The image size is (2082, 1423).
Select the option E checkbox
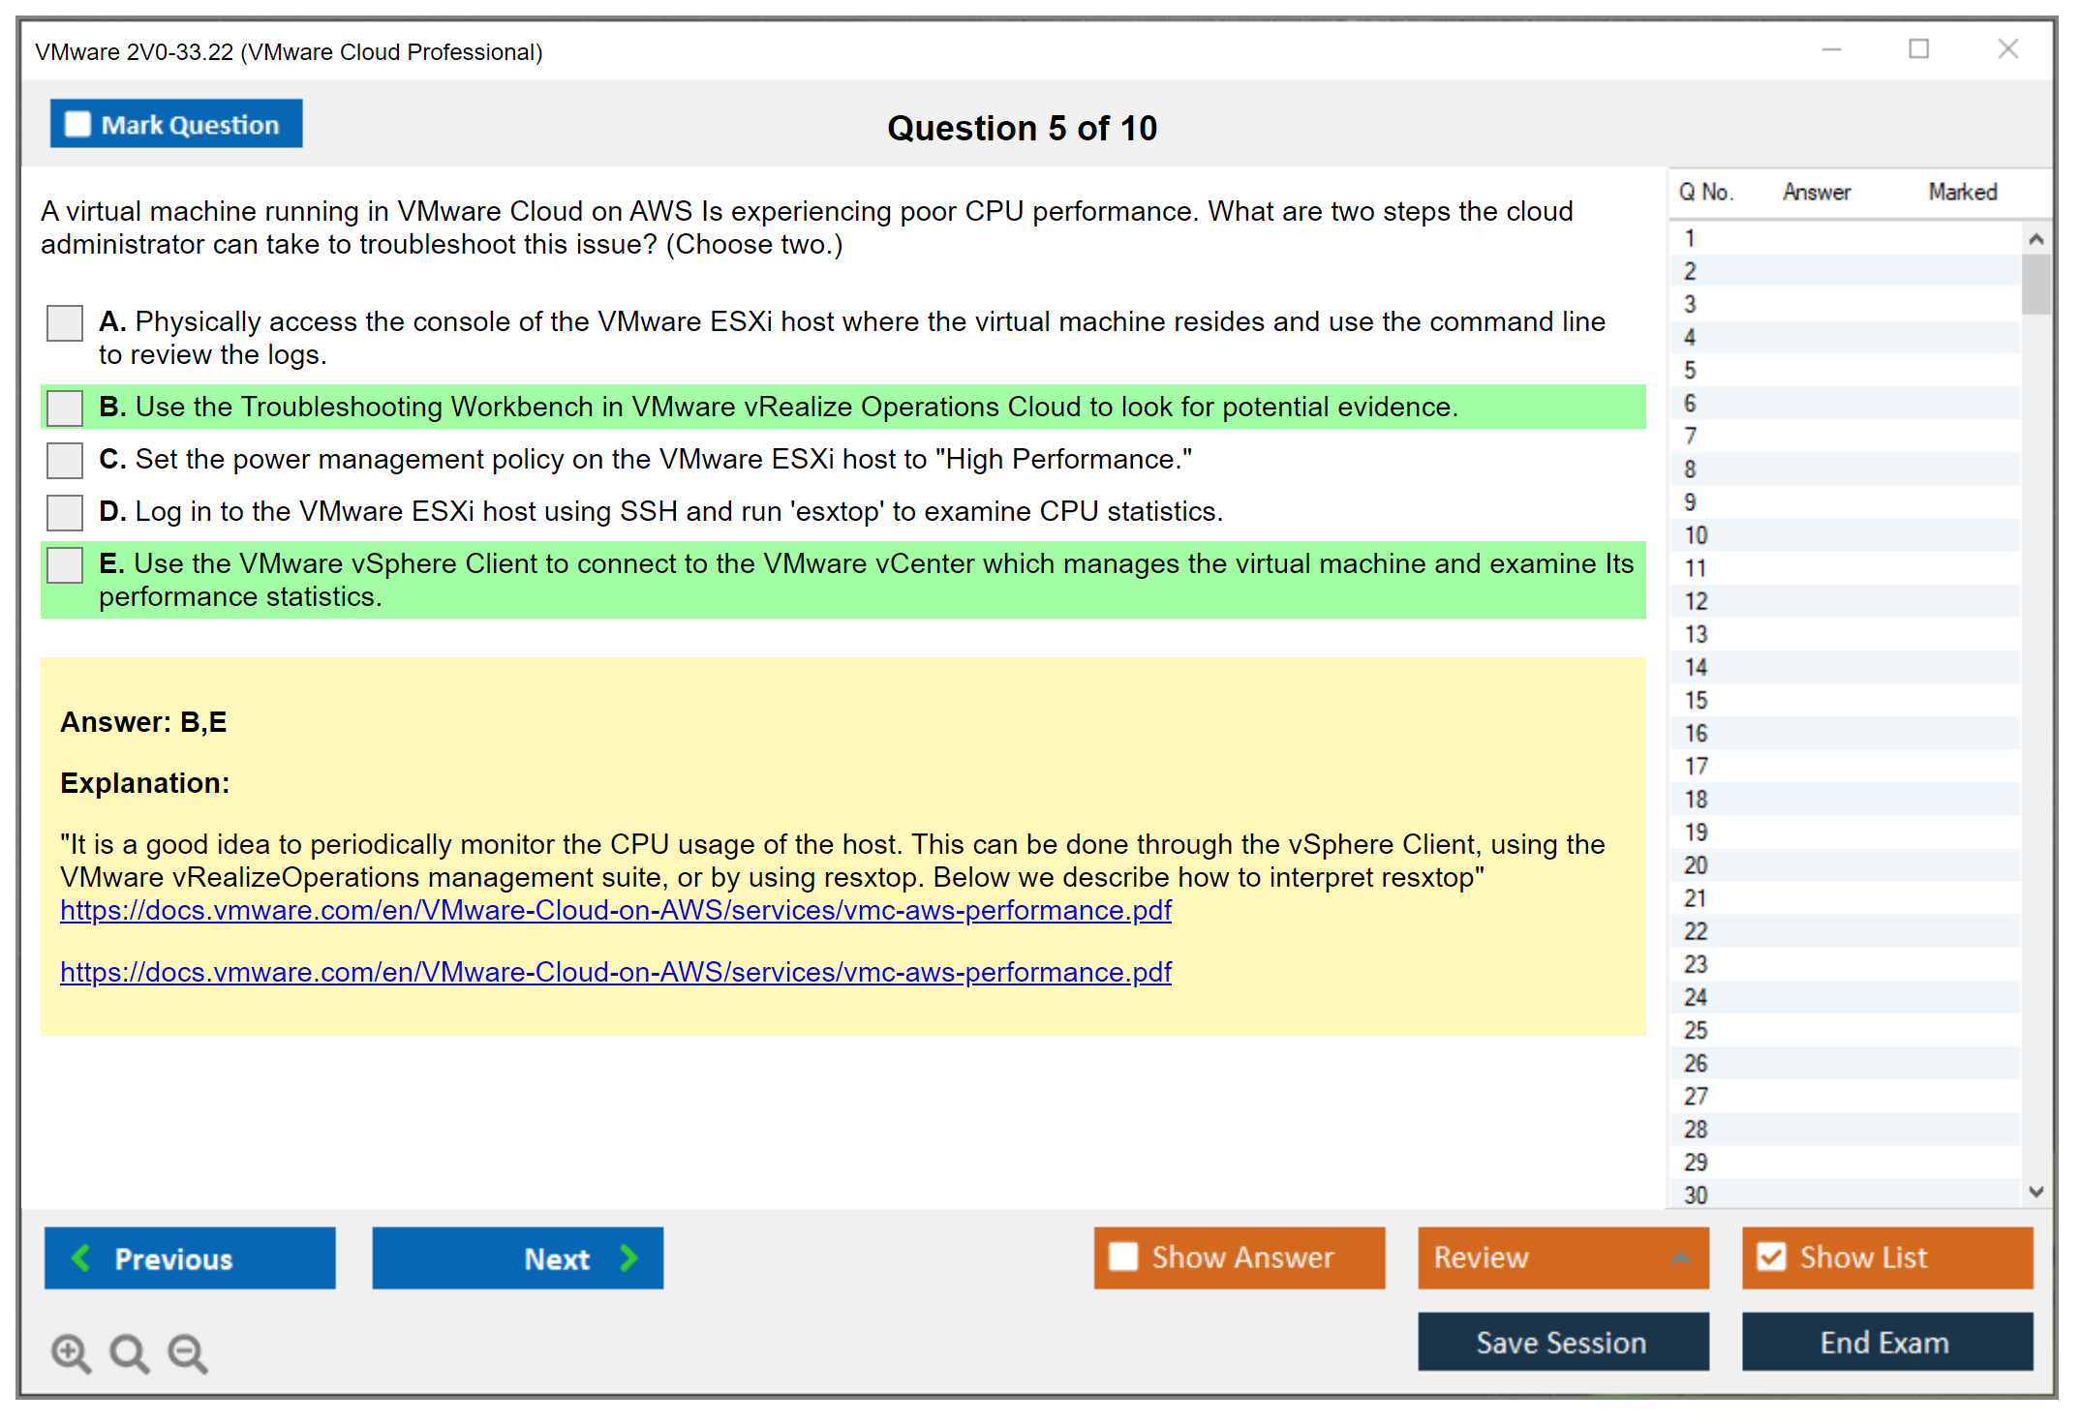(x=65, y=564)
